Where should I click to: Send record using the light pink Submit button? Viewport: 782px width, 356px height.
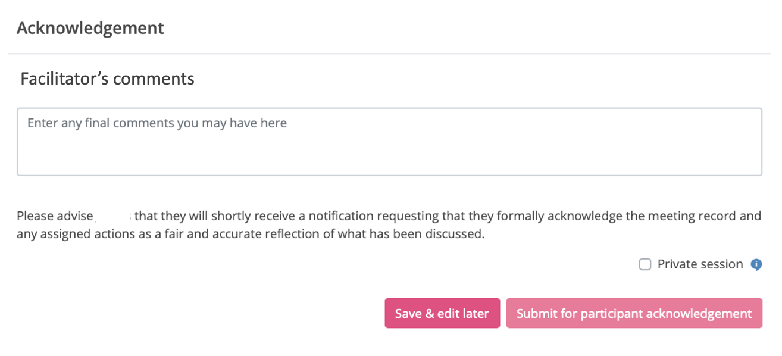634,313
